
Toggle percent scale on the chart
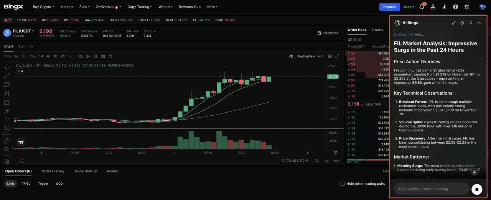(317, 161)
